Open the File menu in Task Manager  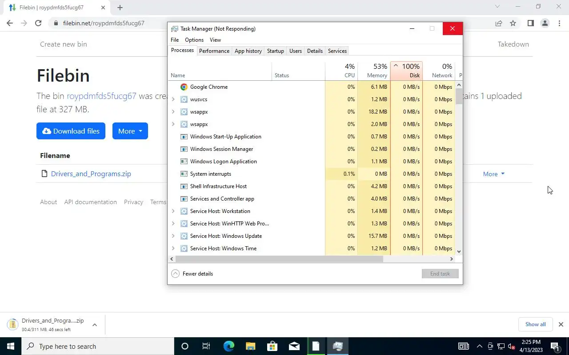[175, 40]
